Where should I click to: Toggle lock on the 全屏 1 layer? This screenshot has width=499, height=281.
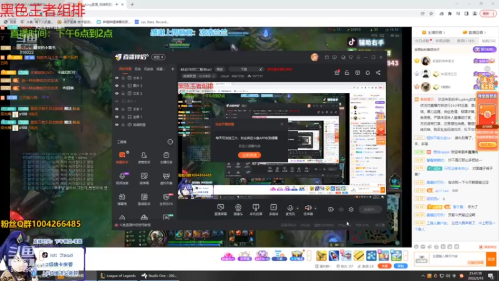click(x=123, y=117)
